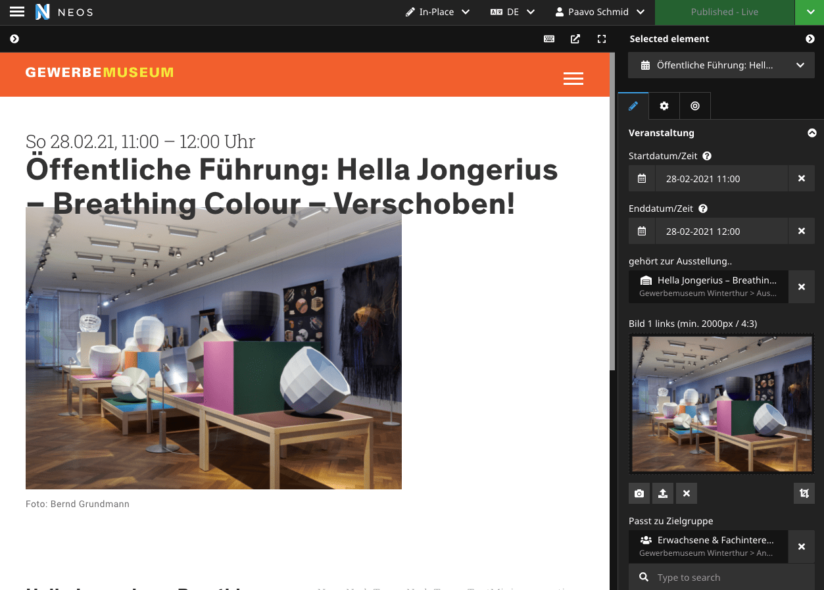Viewport: 824px width, 590px height.
Task: Open calendar picker for Enddatum
Action: tap(642, 231)
